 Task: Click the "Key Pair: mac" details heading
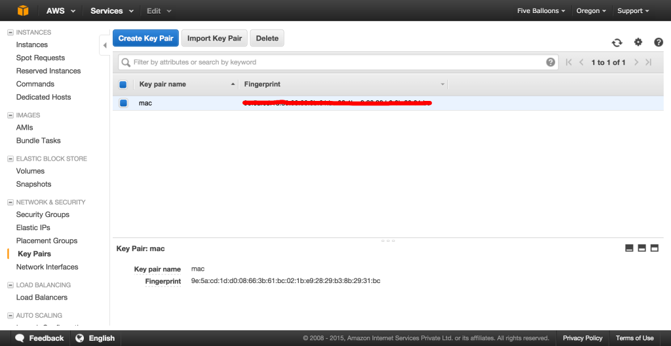click(x=140, y=248)
